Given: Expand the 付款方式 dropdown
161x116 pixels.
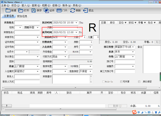Looking at the screenshot, I should 65,57.
